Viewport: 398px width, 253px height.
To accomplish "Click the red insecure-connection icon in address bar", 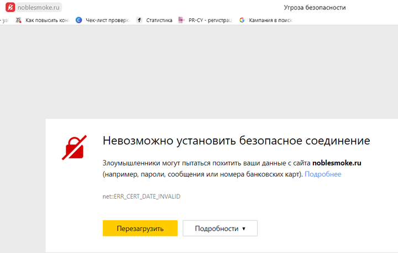I will [x=11, y=7].
